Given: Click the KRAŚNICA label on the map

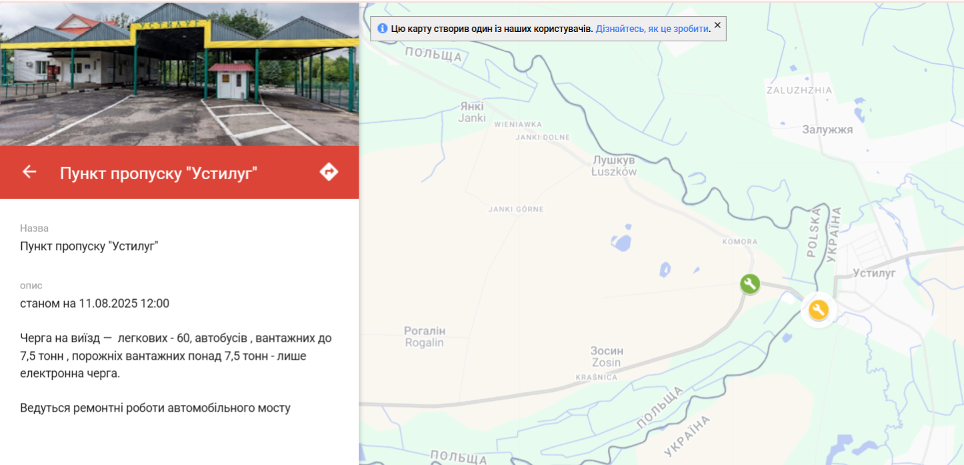Looking at the screenshot, I should coord(596,378).
